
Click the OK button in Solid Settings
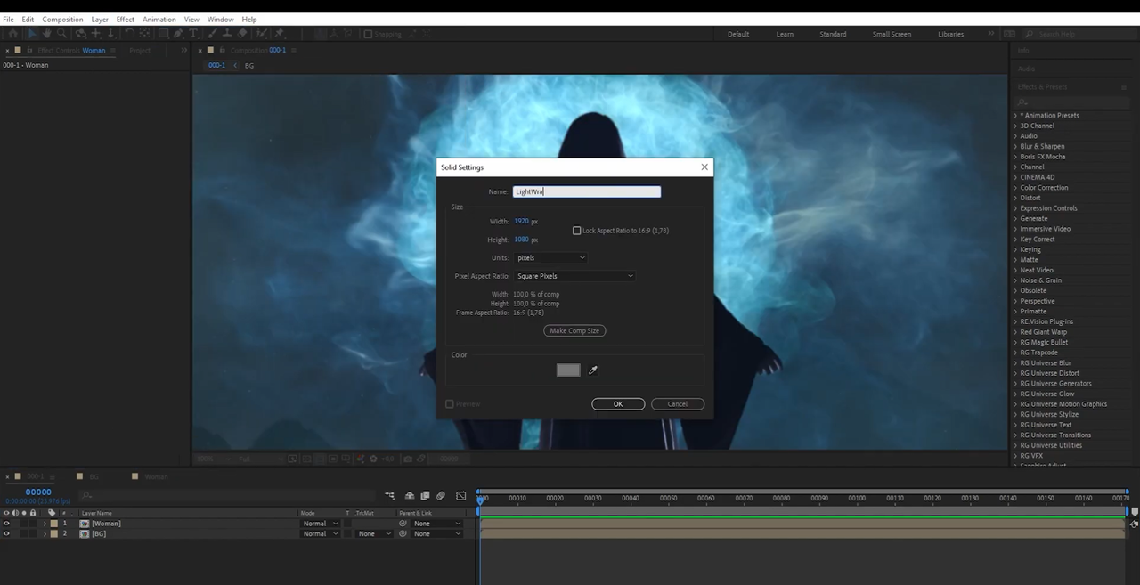(x=618, y=404)
